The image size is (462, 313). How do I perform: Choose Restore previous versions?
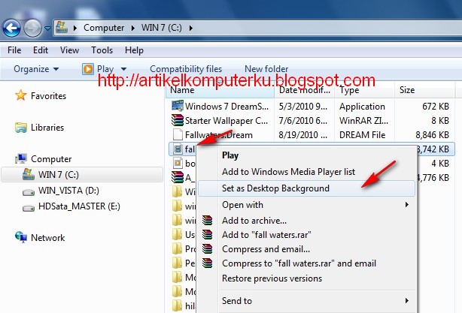(306, 278)
